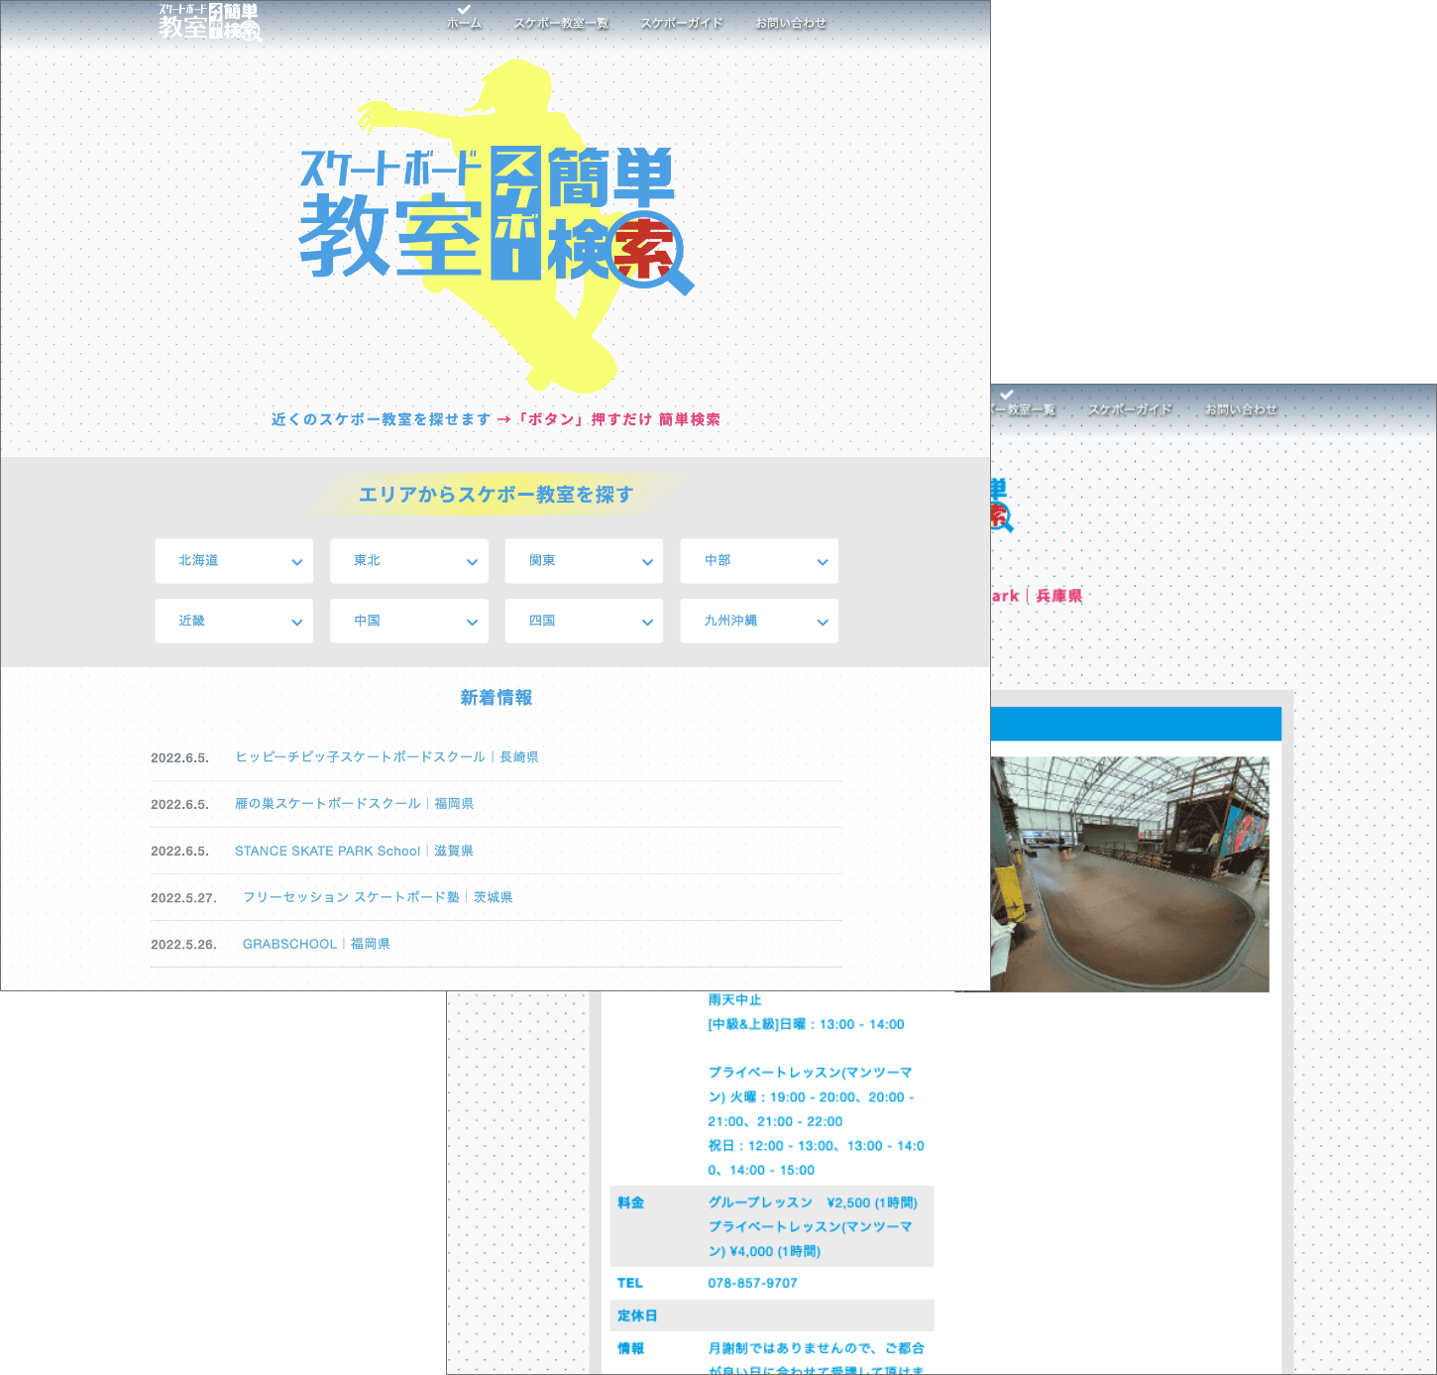Expand the 近畿 area dropdown

pyautogui.click(x=234, y=621)
